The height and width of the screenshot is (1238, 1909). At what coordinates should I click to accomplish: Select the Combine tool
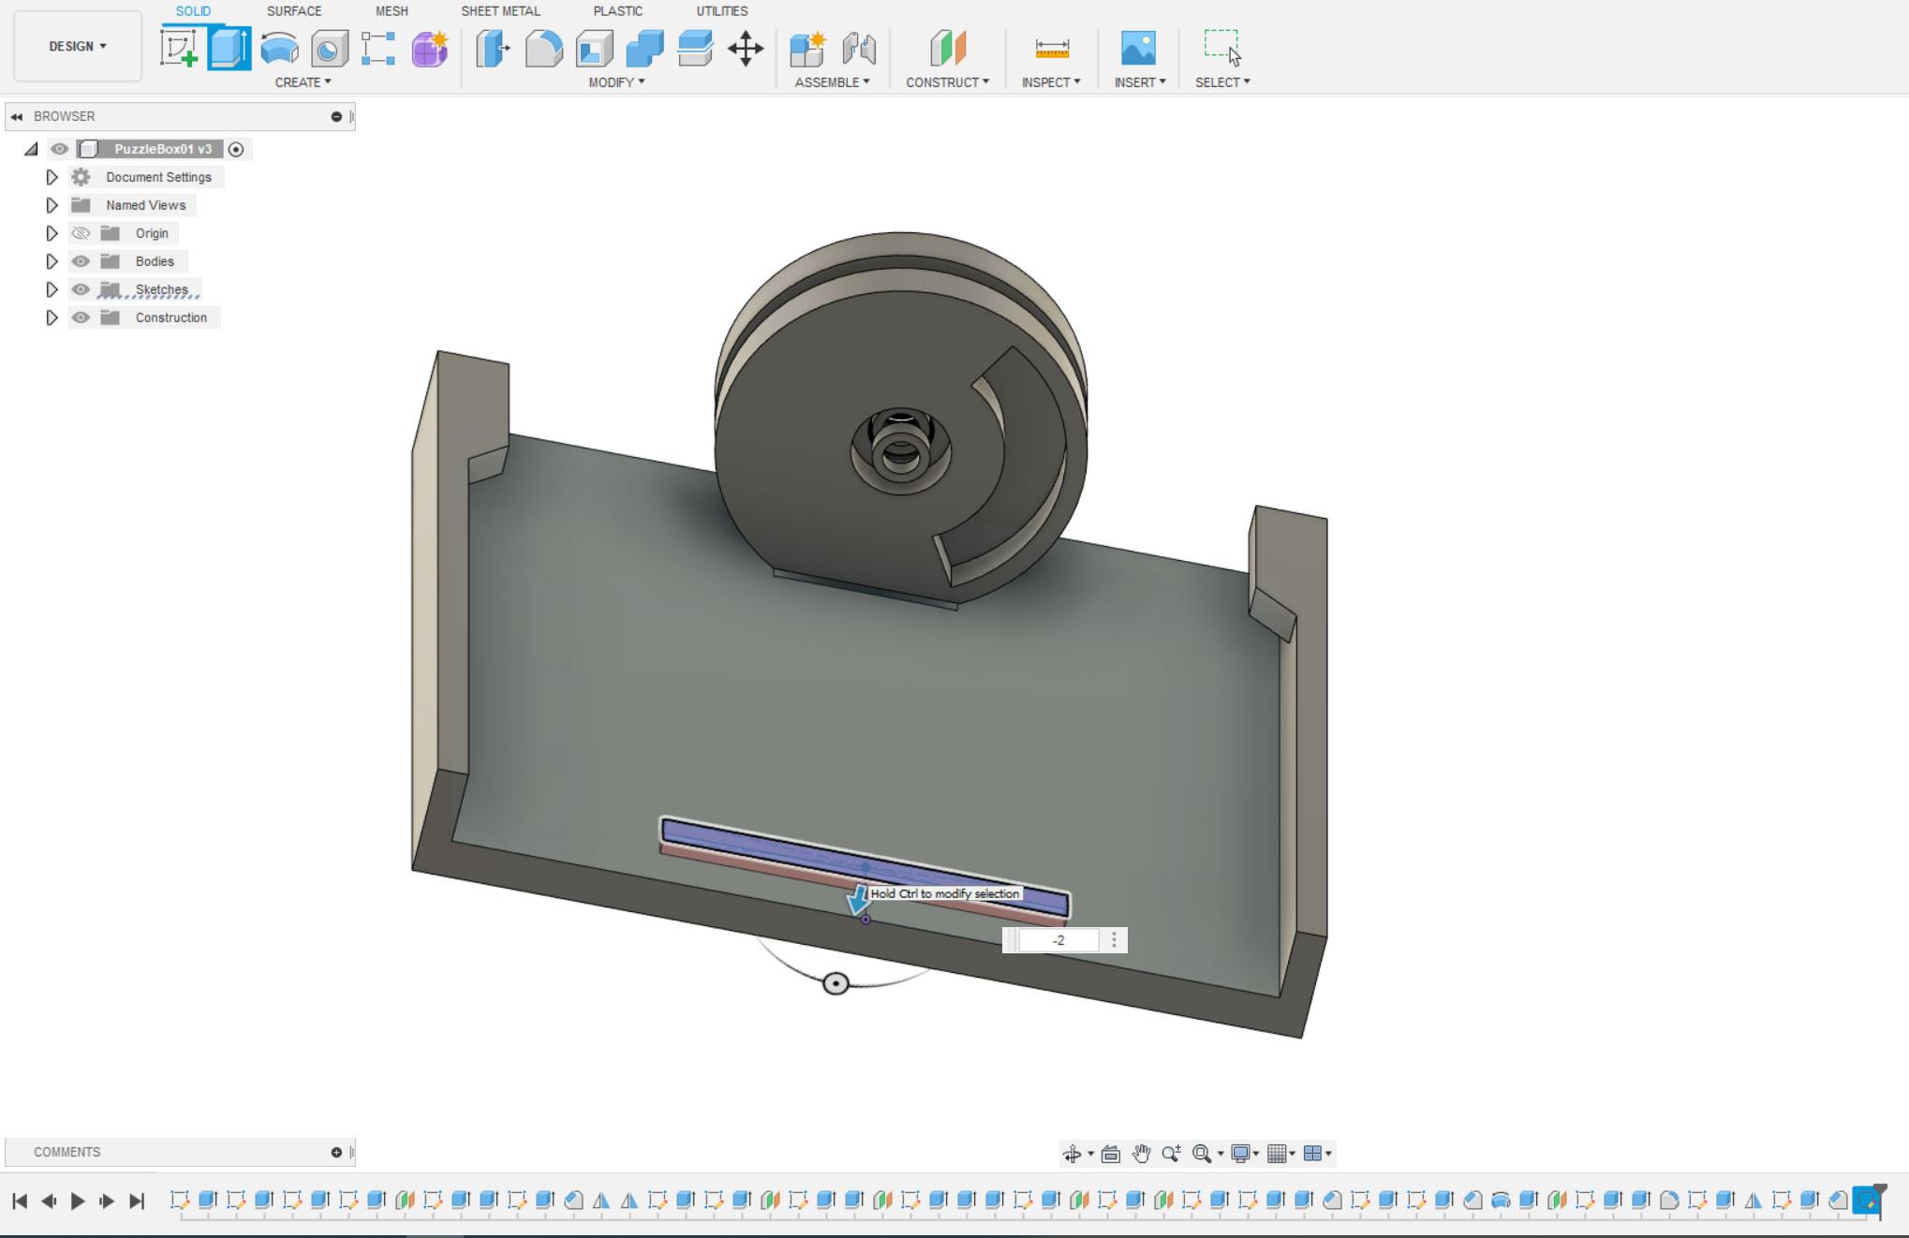tap(644, 48)
